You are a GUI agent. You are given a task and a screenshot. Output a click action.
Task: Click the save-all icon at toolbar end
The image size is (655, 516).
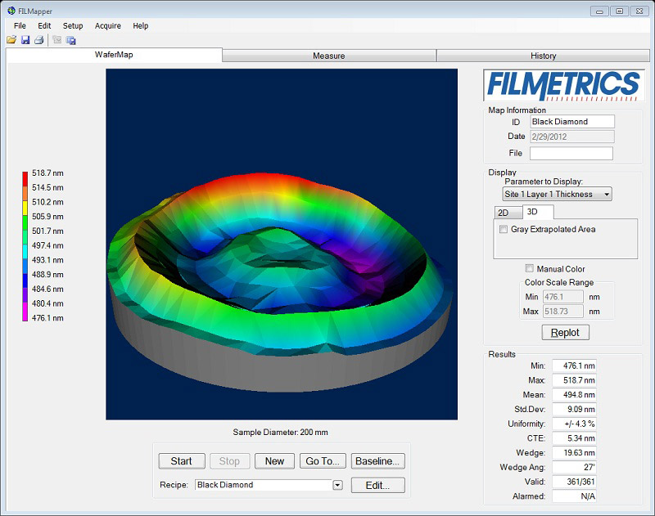(x=71, y=40)
